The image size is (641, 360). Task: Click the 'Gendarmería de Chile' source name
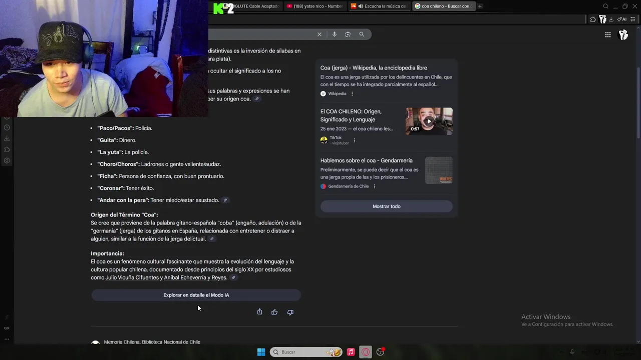click(349, 186)
